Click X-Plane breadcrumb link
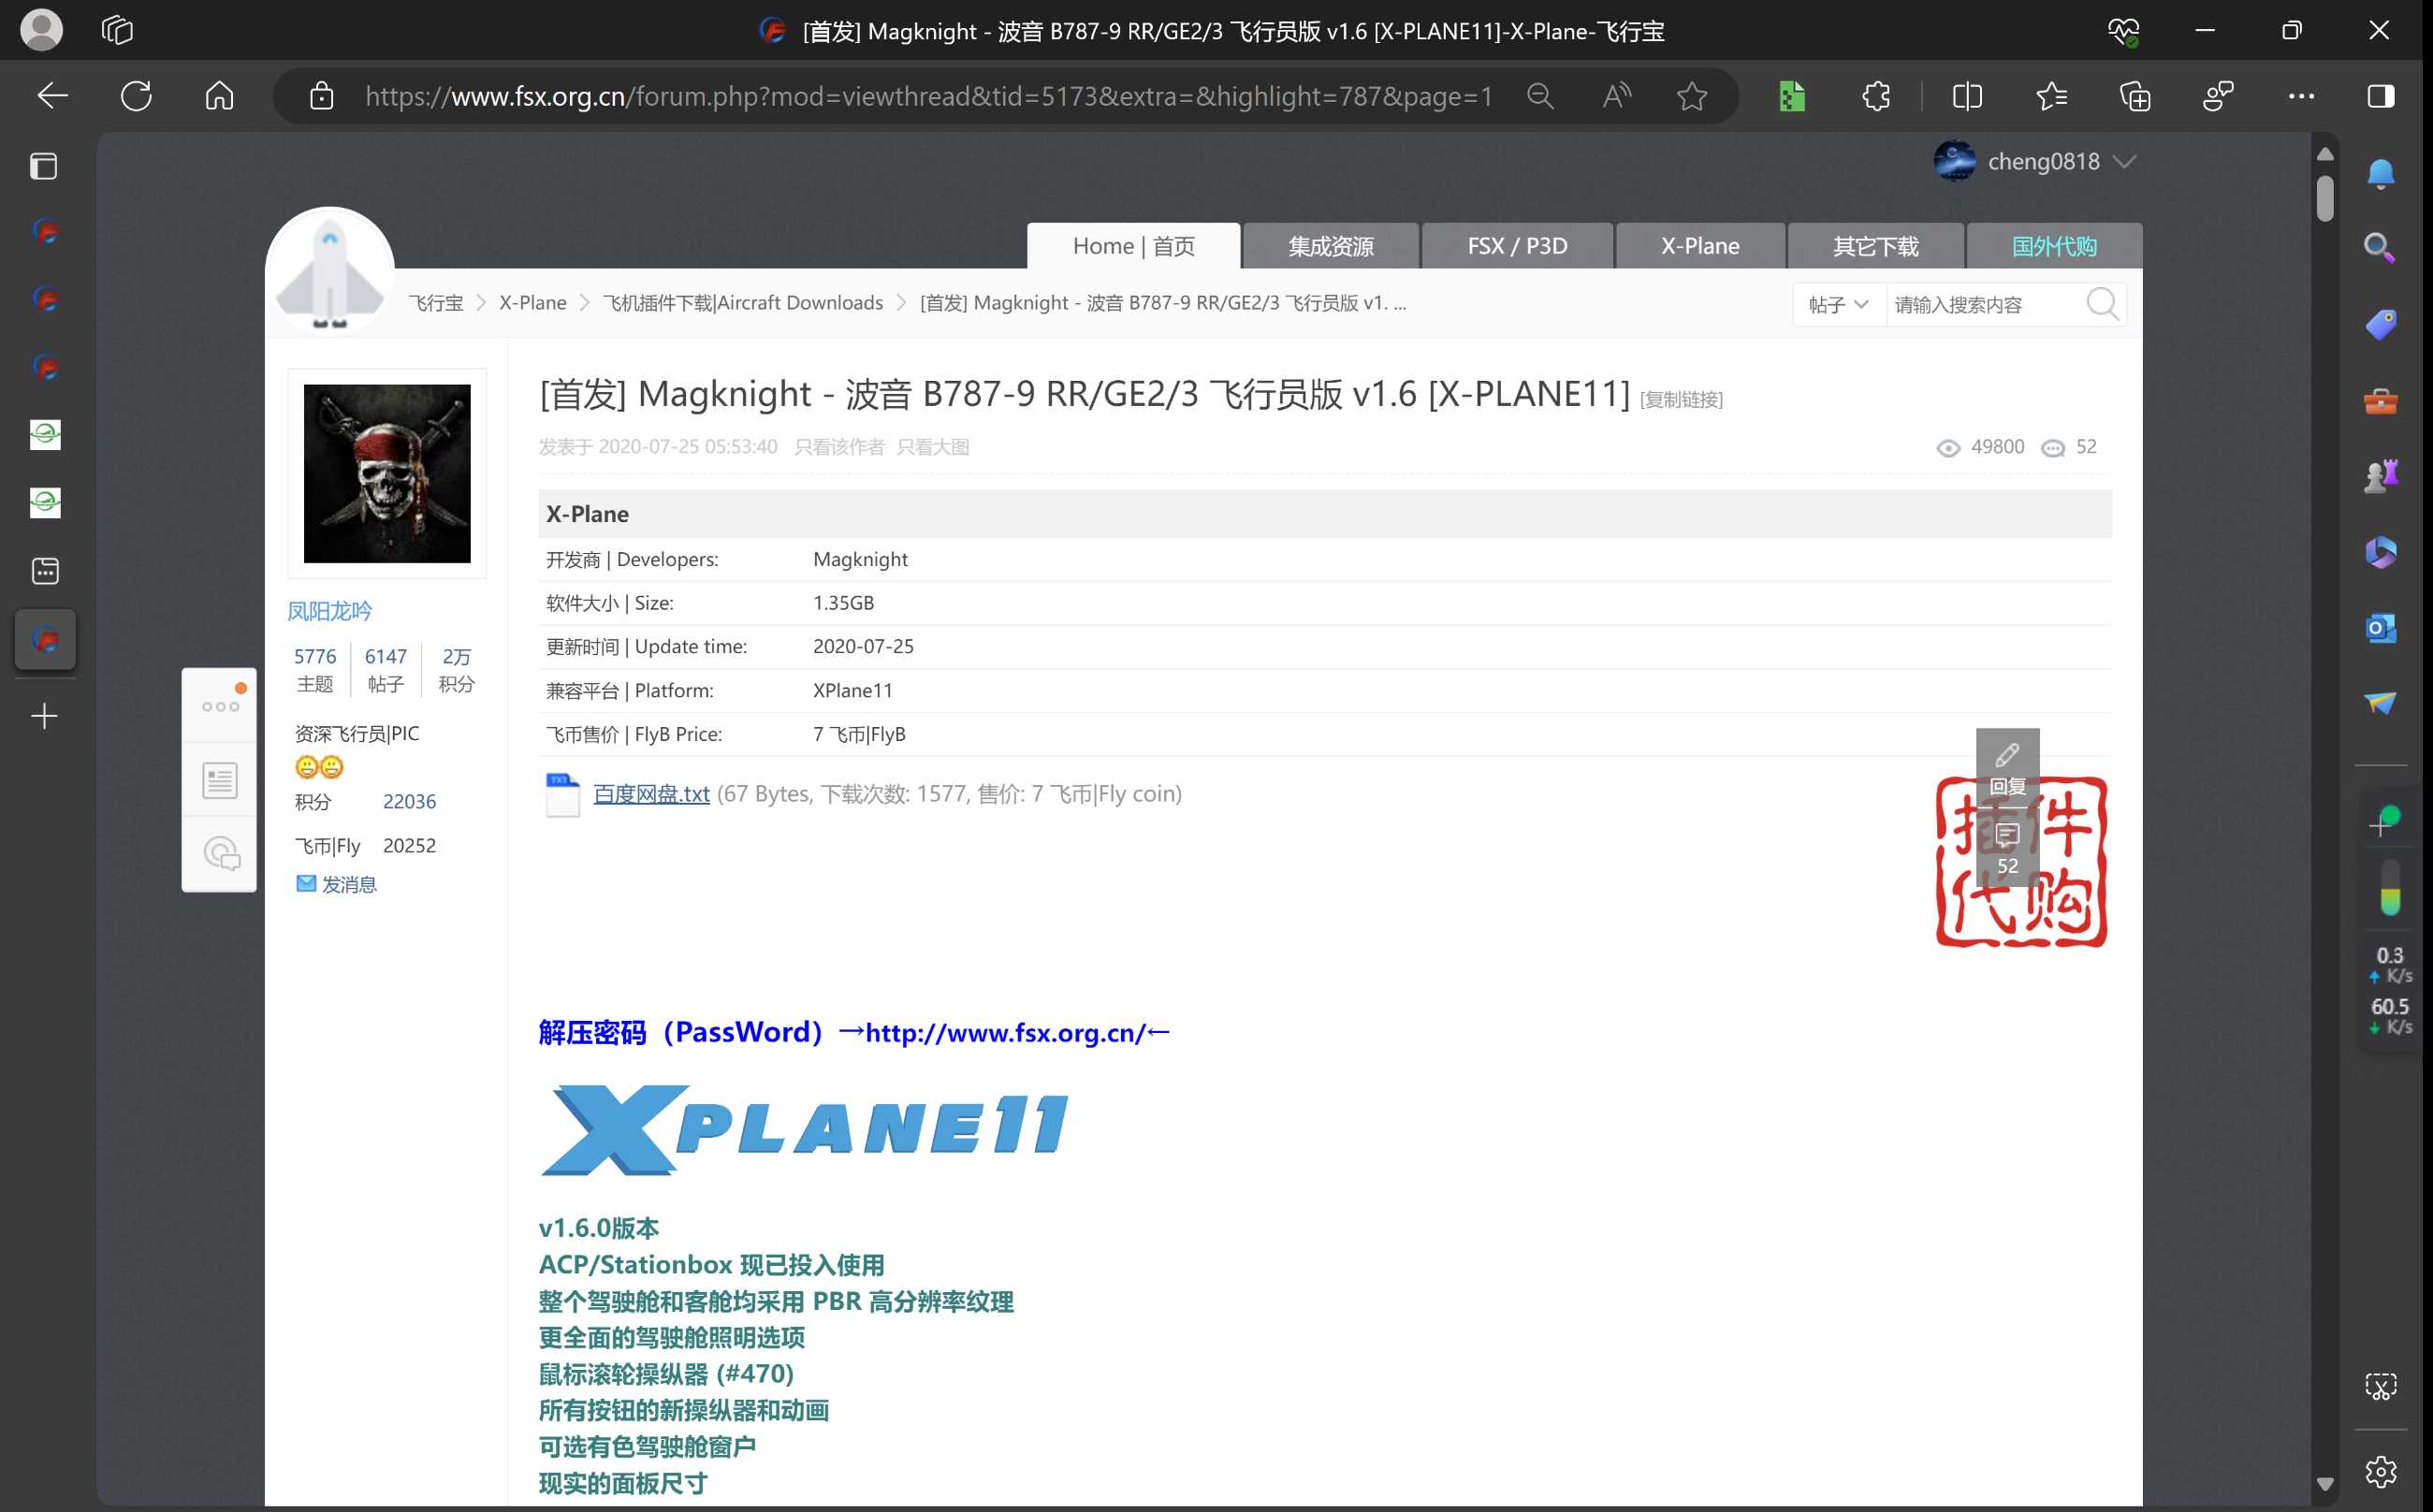 tap(533, 303)
